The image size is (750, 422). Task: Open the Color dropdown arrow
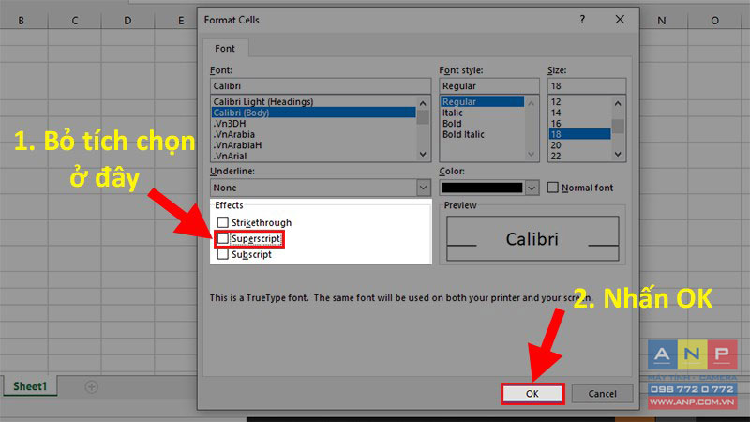532,188
